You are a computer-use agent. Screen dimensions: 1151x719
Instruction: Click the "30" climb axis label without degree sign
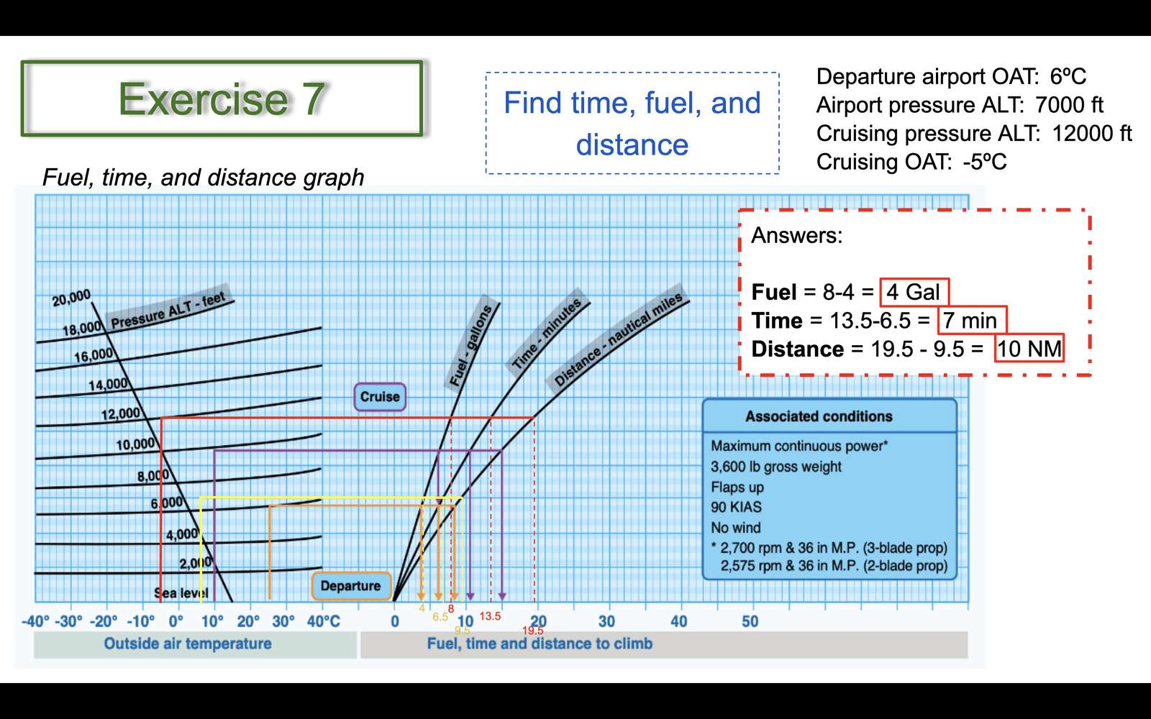pyautogui.click(x=606, y=621)
